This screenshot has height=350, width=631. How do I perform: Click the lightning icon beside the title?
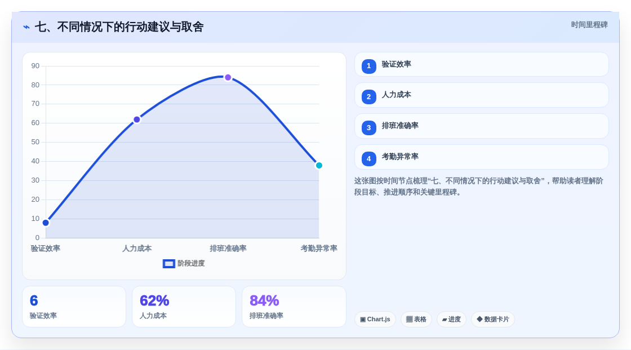26,27
